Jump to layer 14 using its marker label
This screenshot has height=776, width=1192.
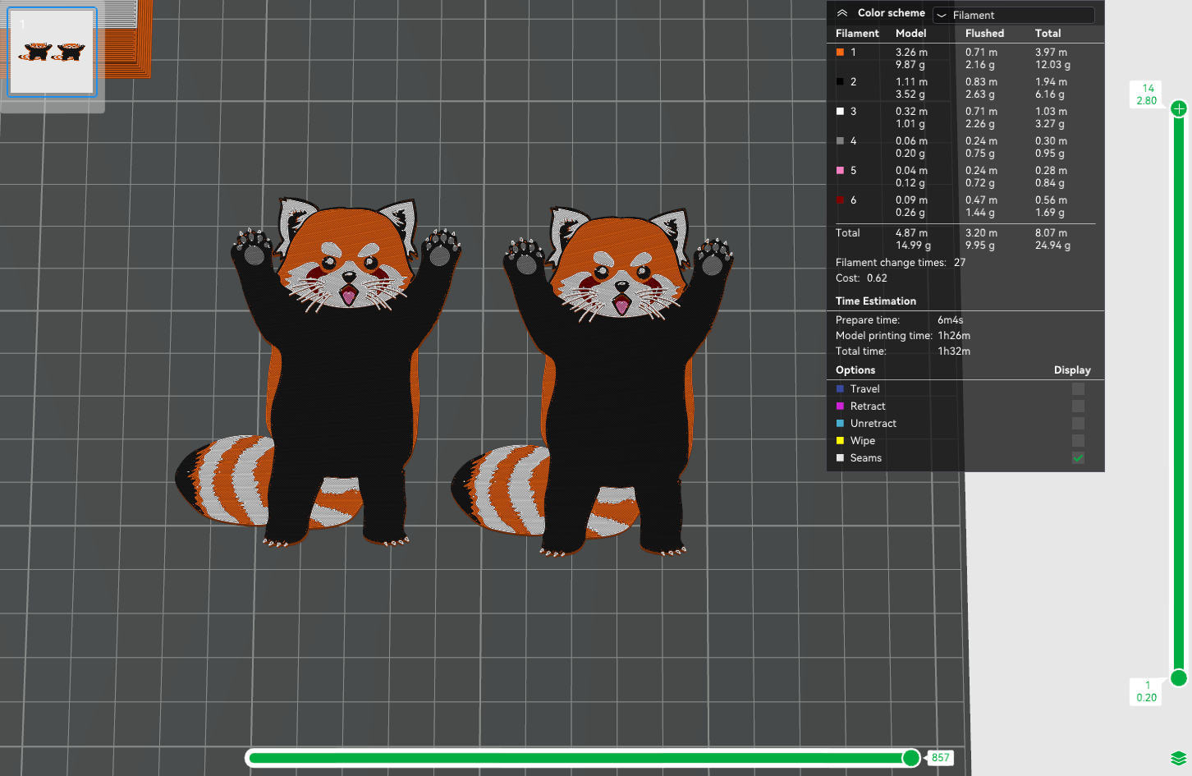(x=1146, y=93)
